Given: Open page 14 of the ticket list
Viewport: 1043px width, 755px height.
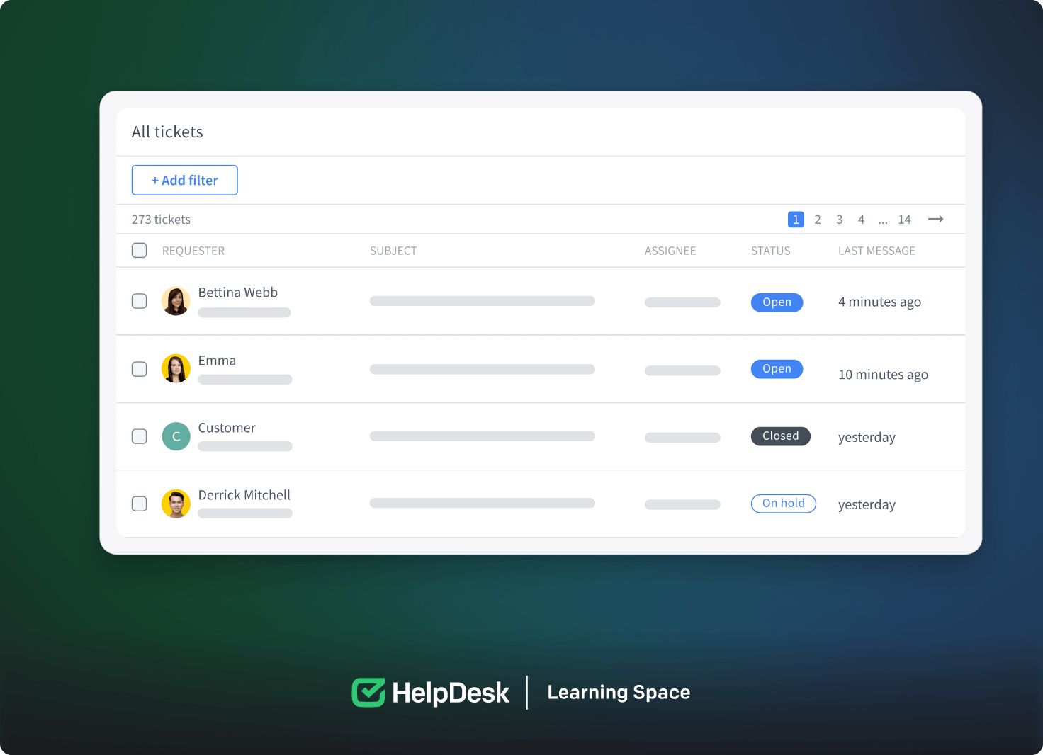Looking at the screenshot, I should (x=904, y=220).
